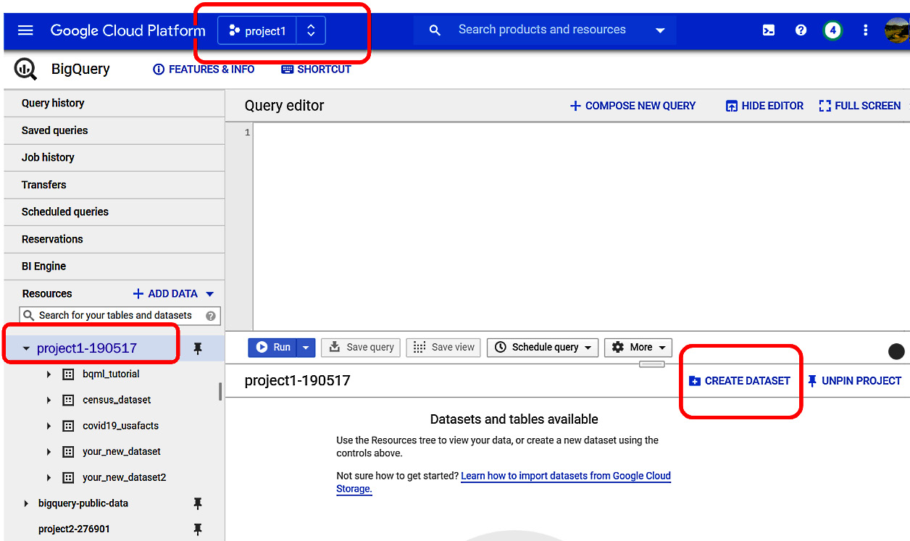This screenshot has width=910, height=541.
Task: Select the project2-276901 project
Action: (74, 529)
